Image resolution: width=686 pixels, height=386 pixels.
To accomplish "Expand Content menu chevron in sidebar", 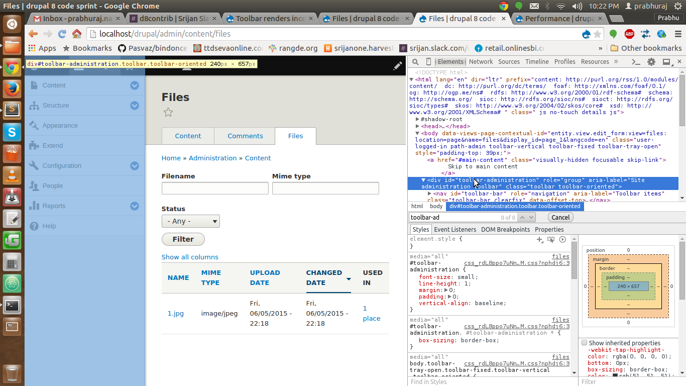I will [135, 85].
